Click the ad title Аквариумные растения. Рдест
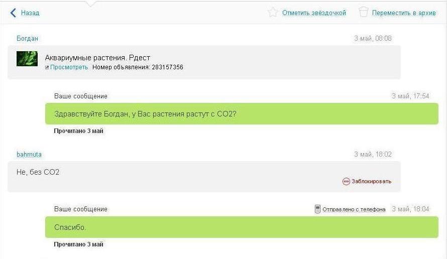This screenshot has width=447, height=259. [97, 58]
